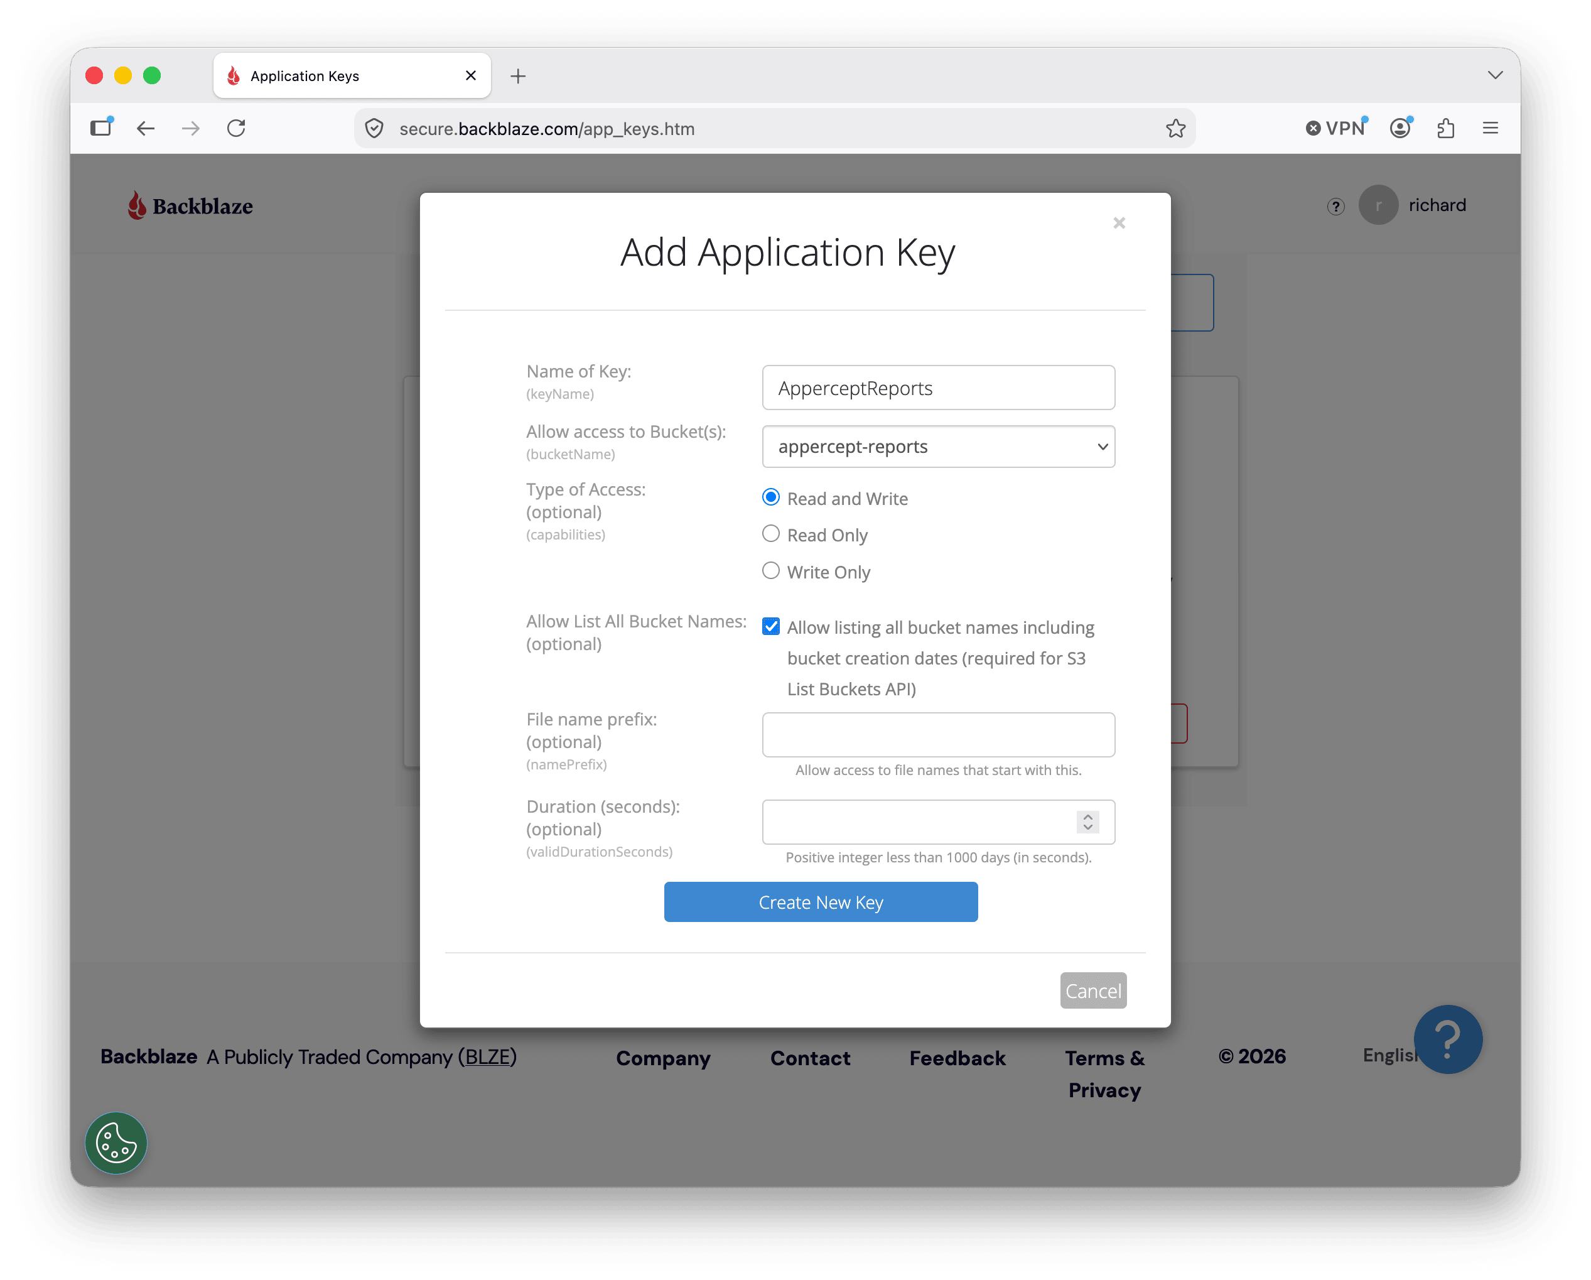Click Duration seconds stepper arrows
This screenshot has width=1591, height=1280.
pos(1087,822)
